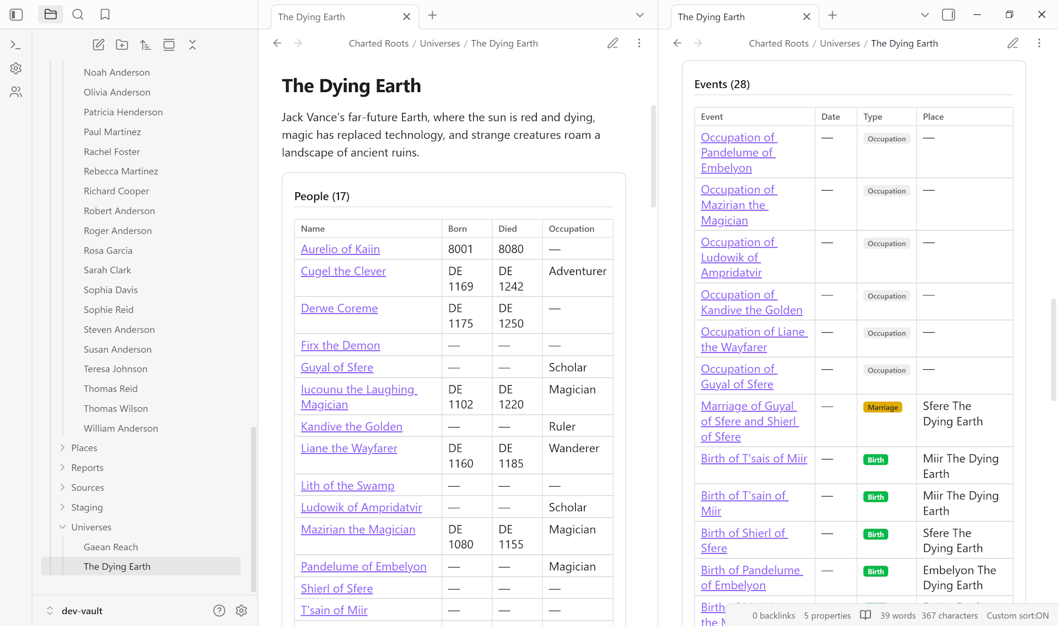The width and height of the screenshot is (1058, 626).
Task: Open Occupation of Kandive the Golden event
Action: point(751,303)
